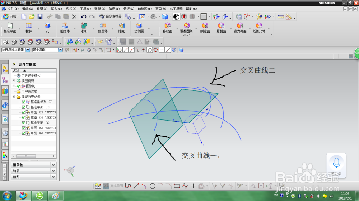Select the 线性尺寸 linear dimension tool
The width and height of the screenshot is (359, 201).
tap(259, 28)
